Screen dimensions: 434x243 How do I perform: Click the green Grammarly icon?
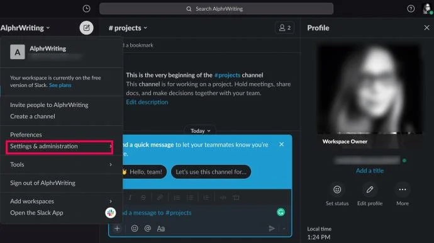click(x=281, y=212)
